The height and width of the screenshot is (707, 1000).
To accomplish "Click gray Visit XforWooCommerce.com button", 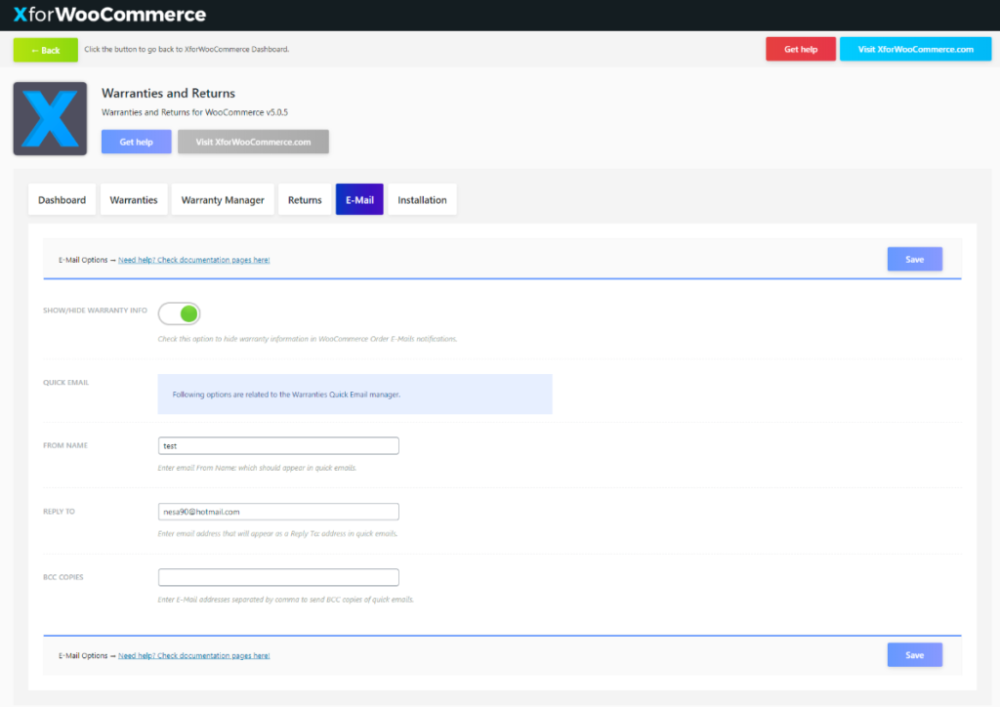I will click(x=253, y=142).
